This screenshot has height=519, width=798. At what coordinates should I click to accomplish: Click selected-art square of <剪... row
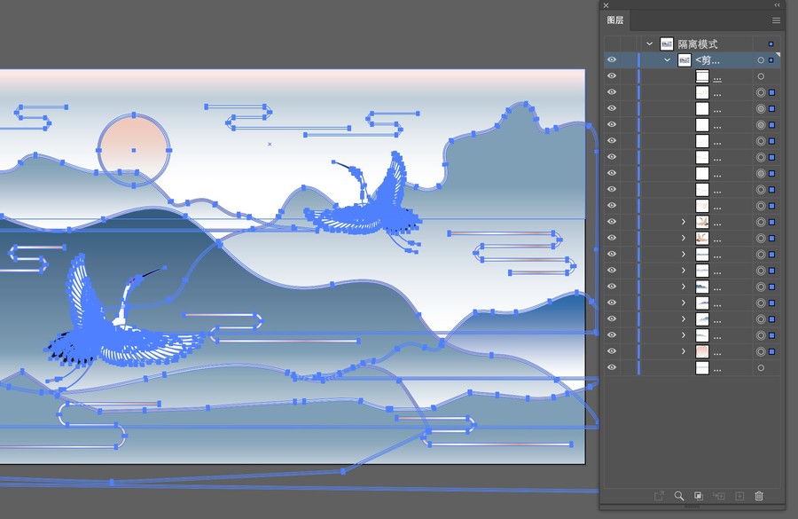[771, 60]
